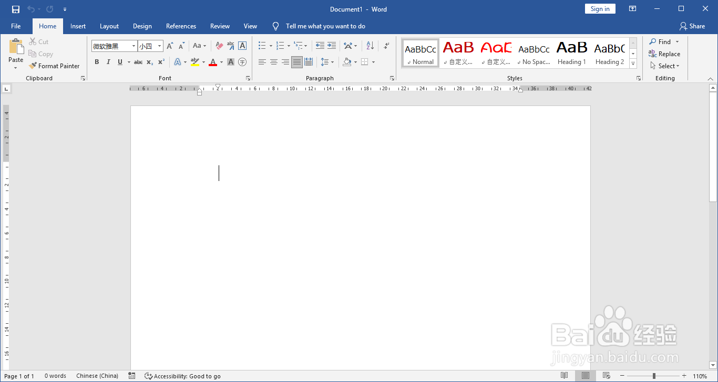Screen dimensions: 718x382
Task: Open the phonetic guide tool
Action: coord(231,46)
